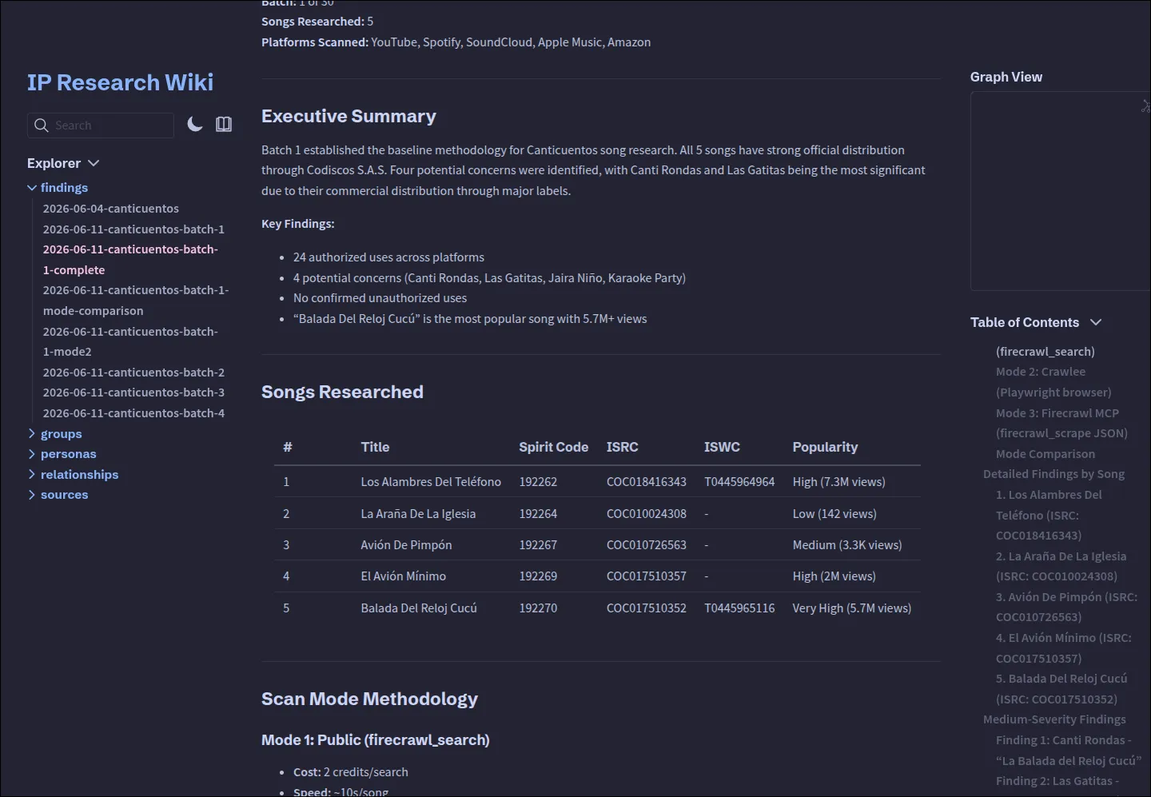This screenshot has height=797, width=1151.
Task: Click inside the Graph View canvas
Action: (1060, 191)
